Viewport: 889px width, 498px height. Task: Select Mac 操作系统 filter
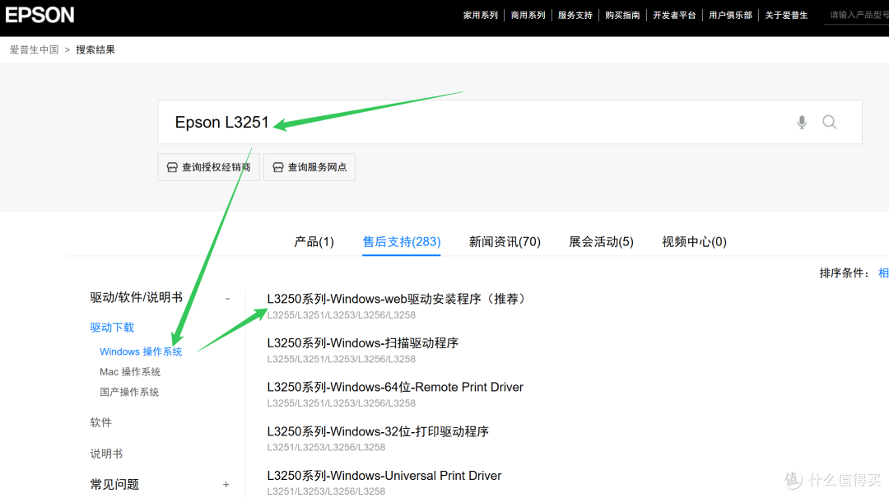(130, 372)
